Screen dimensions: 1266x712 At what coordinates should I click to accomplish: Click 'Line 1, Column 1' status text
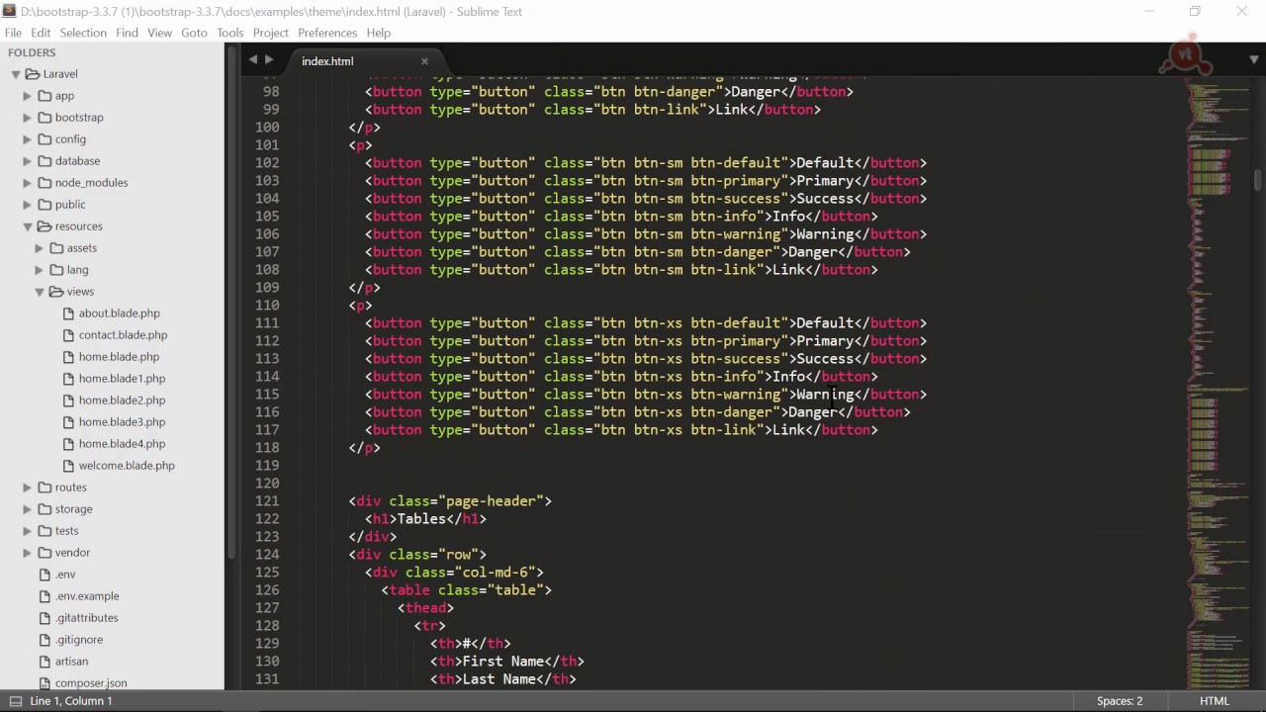tap(71, 701)
